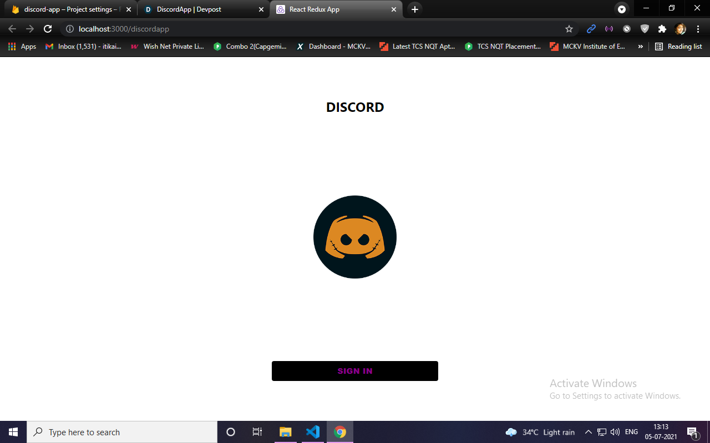This screenshot has width=710, height=443.
Task: Bookmark this page with the star icon
Action: tap(569, 29)
